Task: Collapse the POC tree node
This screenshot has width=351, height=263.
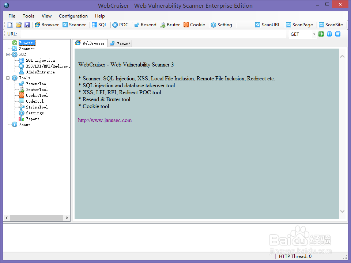Action: [8, 54]
